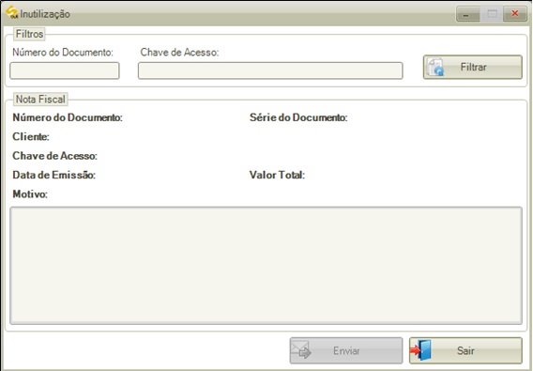Close the Inutilização window

coord(515,13)
